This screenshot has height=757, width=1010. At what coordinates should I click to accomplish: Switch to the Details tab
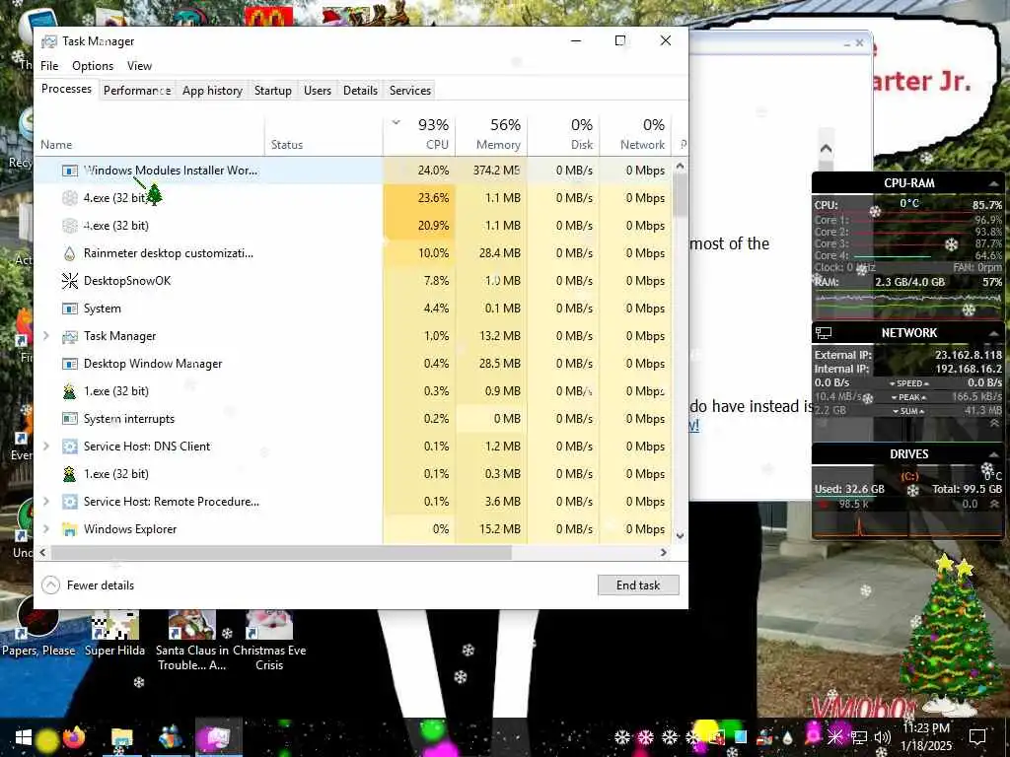[360, 90]
